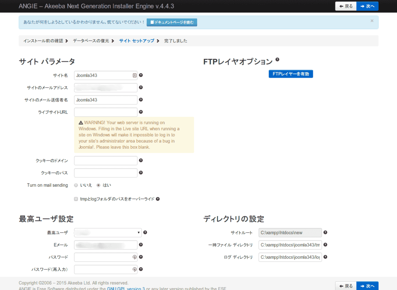Click help icon next to FTPレイヤオプション heading
This screenshot has width=397, height=290.
[277, 60]
